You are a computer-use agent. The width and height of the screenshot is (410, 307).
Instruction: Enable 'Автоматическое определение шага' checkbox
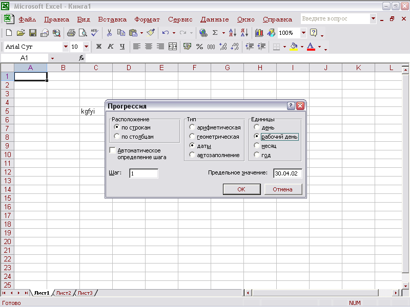click(x=112, y=150)
